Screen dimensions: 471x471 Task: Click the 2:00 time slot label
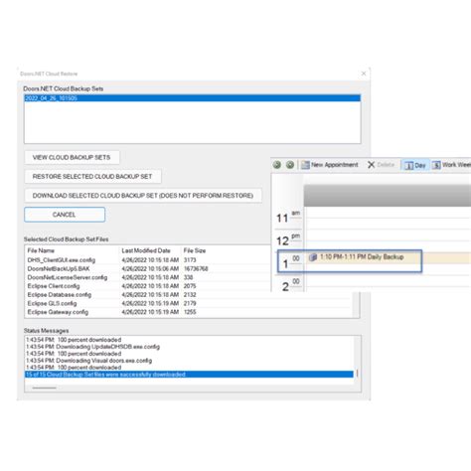tap(290, 285)
